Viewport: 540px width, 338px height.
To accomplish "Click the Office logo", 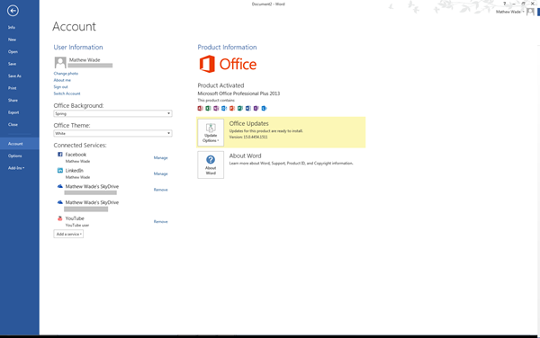I will [x=228, y=65].
